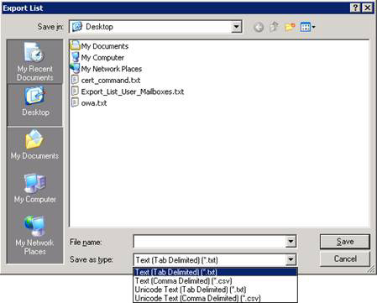Create a new folder
Viewport: 377px width, 303px height.
coord(290,27)
